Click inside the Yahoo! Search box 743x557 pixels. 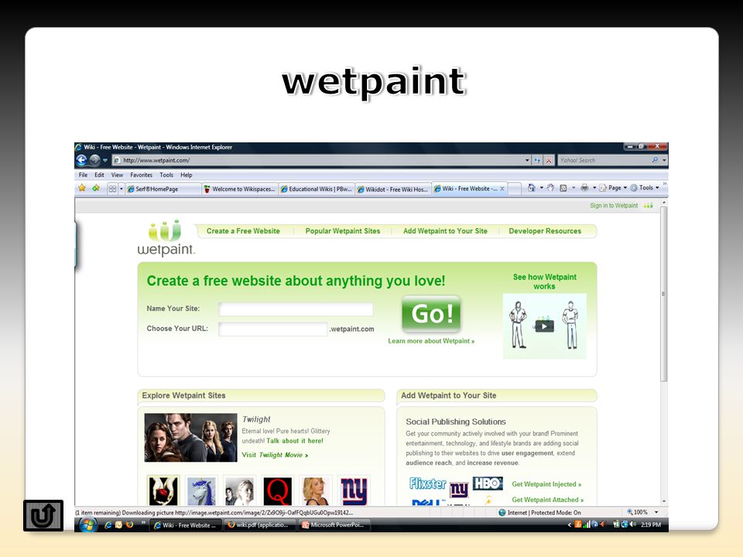(x=603, y=160)
